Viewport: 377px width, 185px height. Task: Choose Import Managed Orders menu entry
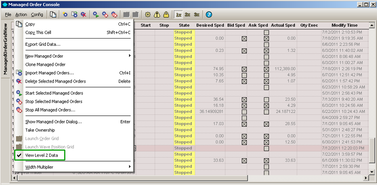pos(73,73)
